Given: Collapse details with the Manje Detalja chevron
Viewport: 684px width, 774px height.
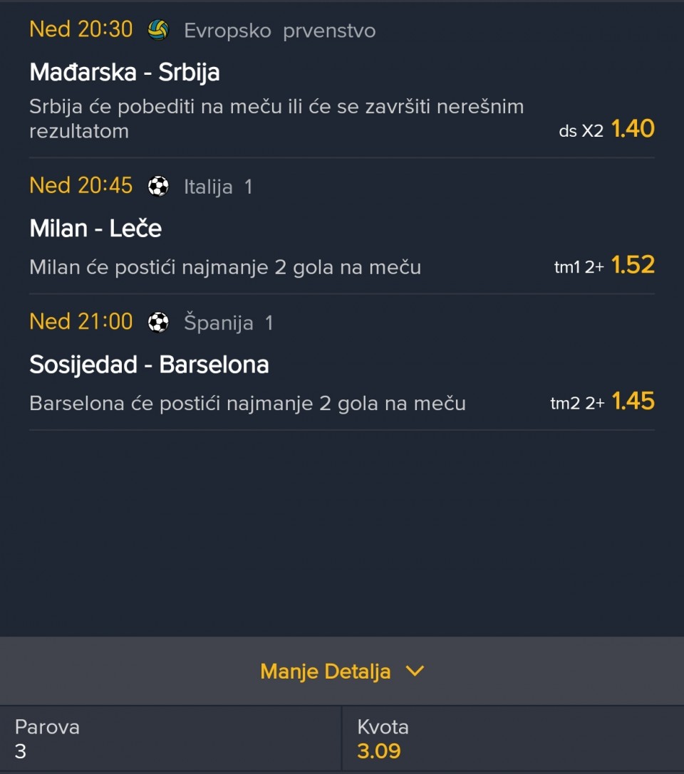Looking at the screenshot, I should pos(414,671).
